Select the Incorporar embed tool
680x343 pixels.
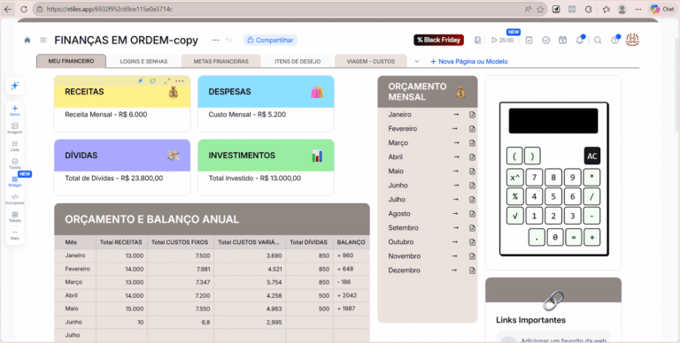15,199
